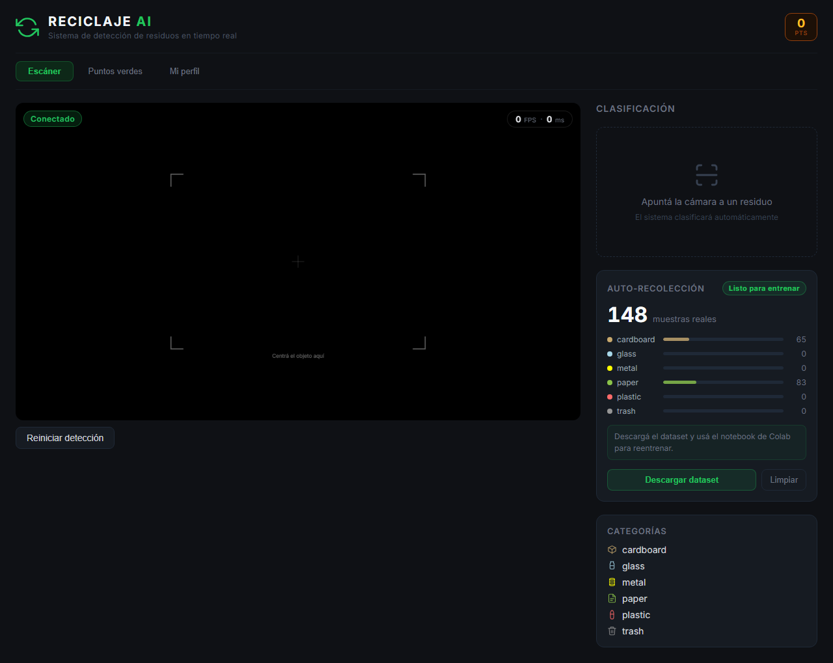
Task: Click the red plastic color dot in Auto-recolección
Action: [610, 397]
